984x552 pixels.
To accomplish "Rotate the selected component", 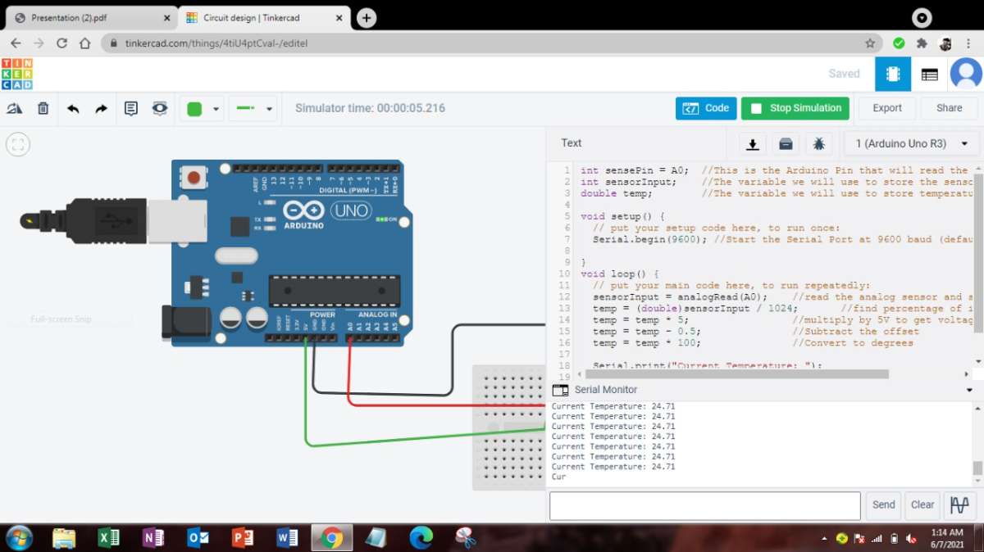I will (15, 108).
